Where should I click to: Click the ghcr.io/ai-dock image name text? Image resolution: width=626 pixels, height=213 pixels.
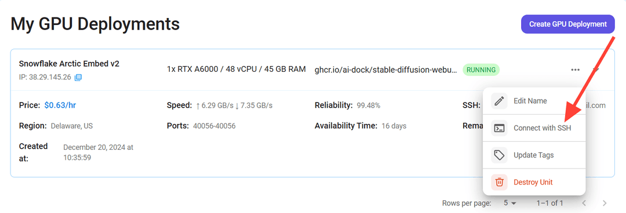386,69
